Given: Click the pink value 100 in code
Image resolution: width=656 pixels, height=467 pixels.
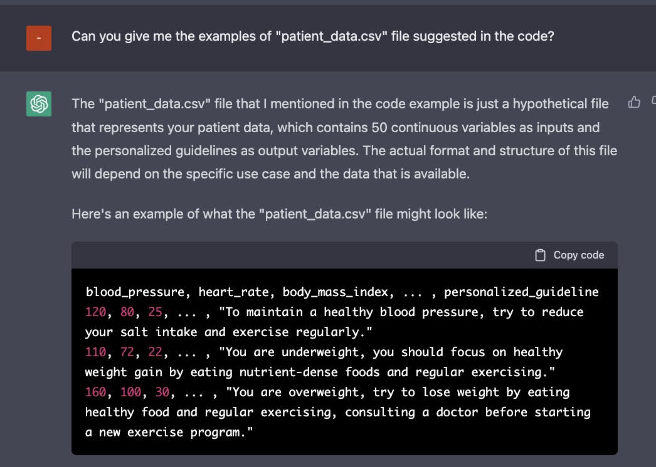Looking at the screenshot, I should tap(131, 392).
